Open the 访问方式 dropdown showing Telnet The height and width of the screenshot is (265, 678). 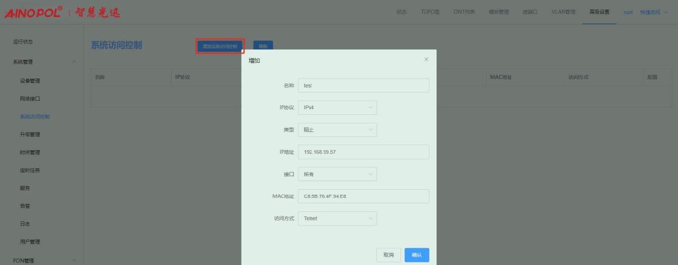337,218
